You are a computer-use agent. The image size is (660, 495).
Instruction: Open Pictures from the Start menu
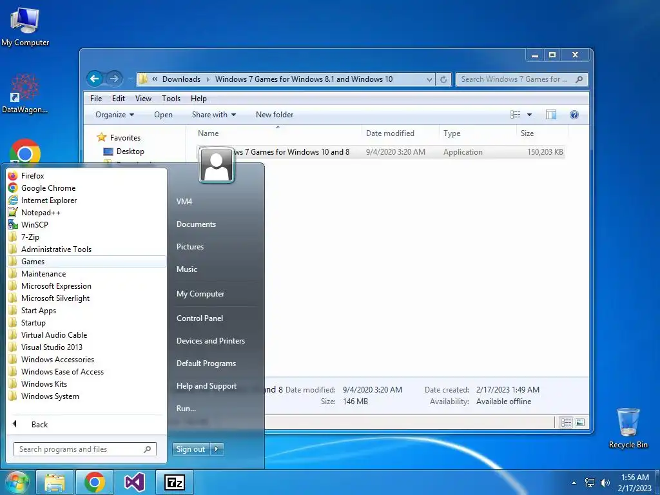click(x=190, y=247)
